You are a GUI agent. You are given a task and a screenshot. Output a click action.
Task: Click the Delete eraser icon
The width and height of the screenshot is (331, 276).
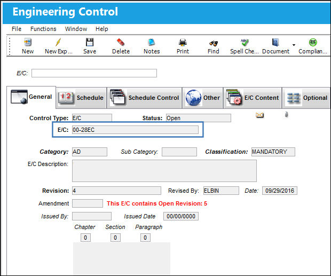coord(121,42)
